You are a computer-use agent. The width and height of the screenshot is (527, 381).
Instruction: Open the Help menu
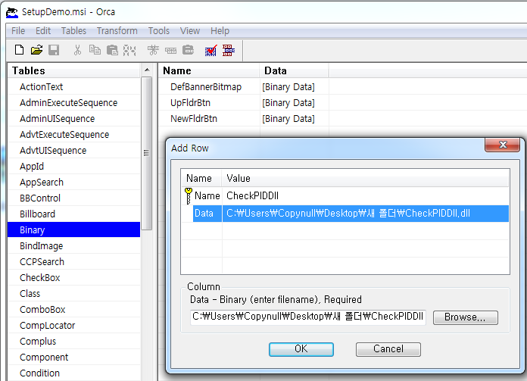(x=220, y=31)
